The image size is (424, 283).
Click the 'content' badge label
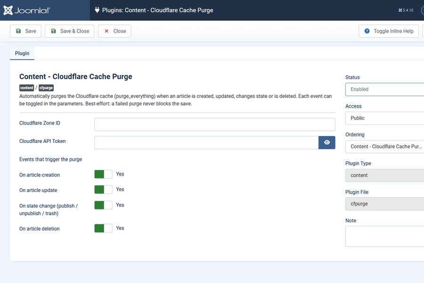tap(26, 88)
